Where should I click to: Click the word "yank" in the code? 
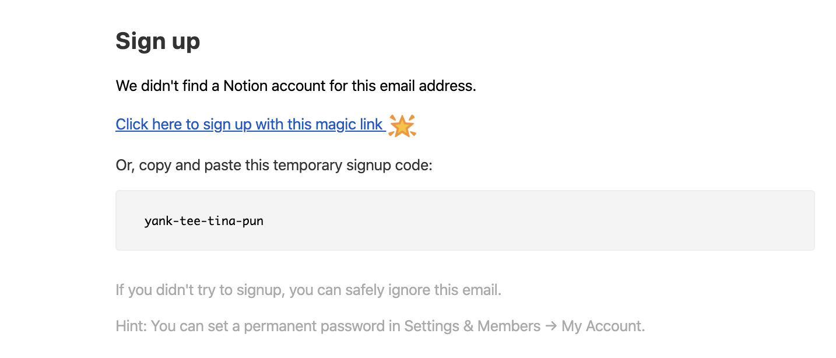pos(156,222)
